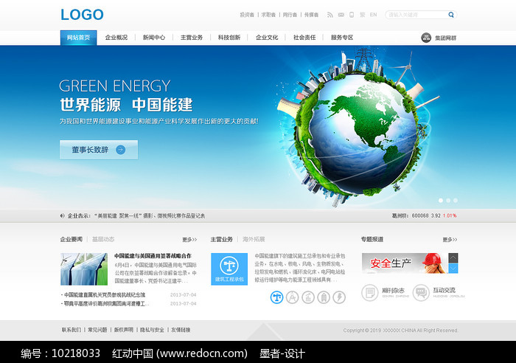Open the mobile phone version icon
516x363 pixels.
pos(352,15)
